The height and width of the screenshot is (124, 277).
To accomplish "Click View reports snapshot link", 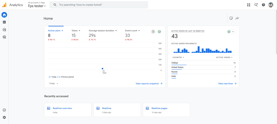I will point(149,84).
